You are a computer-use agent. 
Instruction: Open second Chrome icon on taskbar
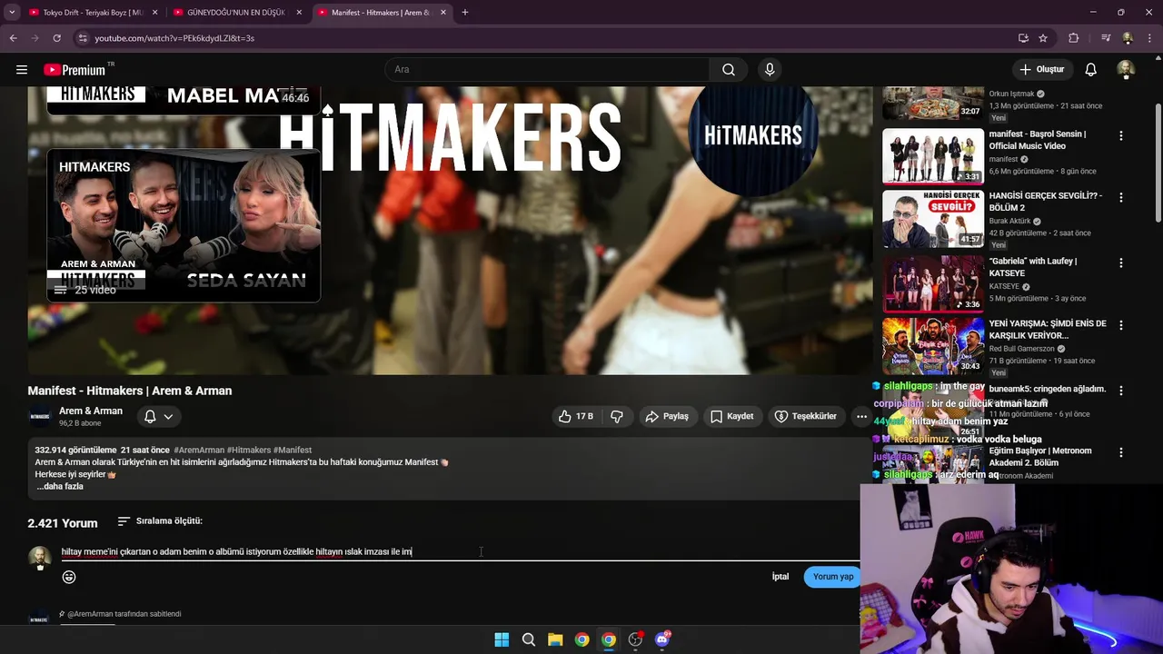click(609, 639)
